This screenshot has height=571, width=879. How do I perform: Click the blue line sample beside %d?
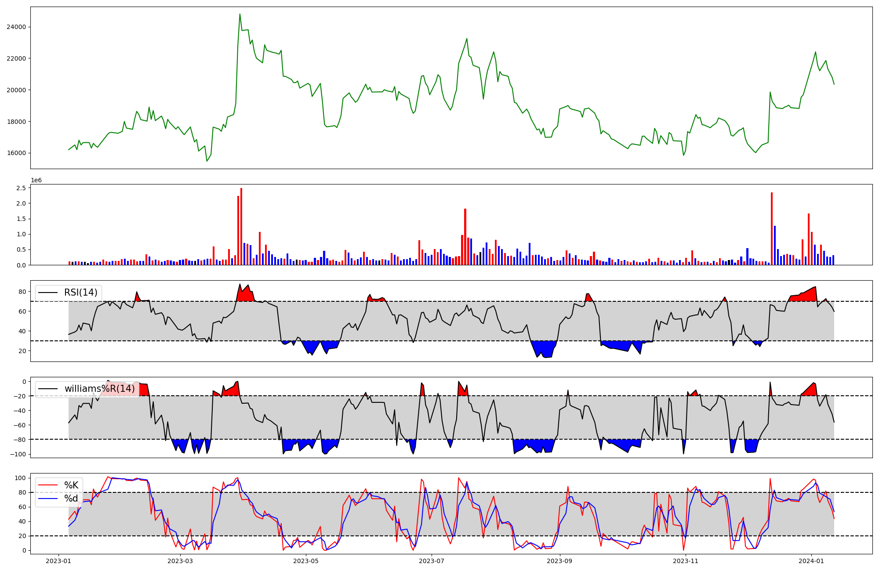pos(48,499)
